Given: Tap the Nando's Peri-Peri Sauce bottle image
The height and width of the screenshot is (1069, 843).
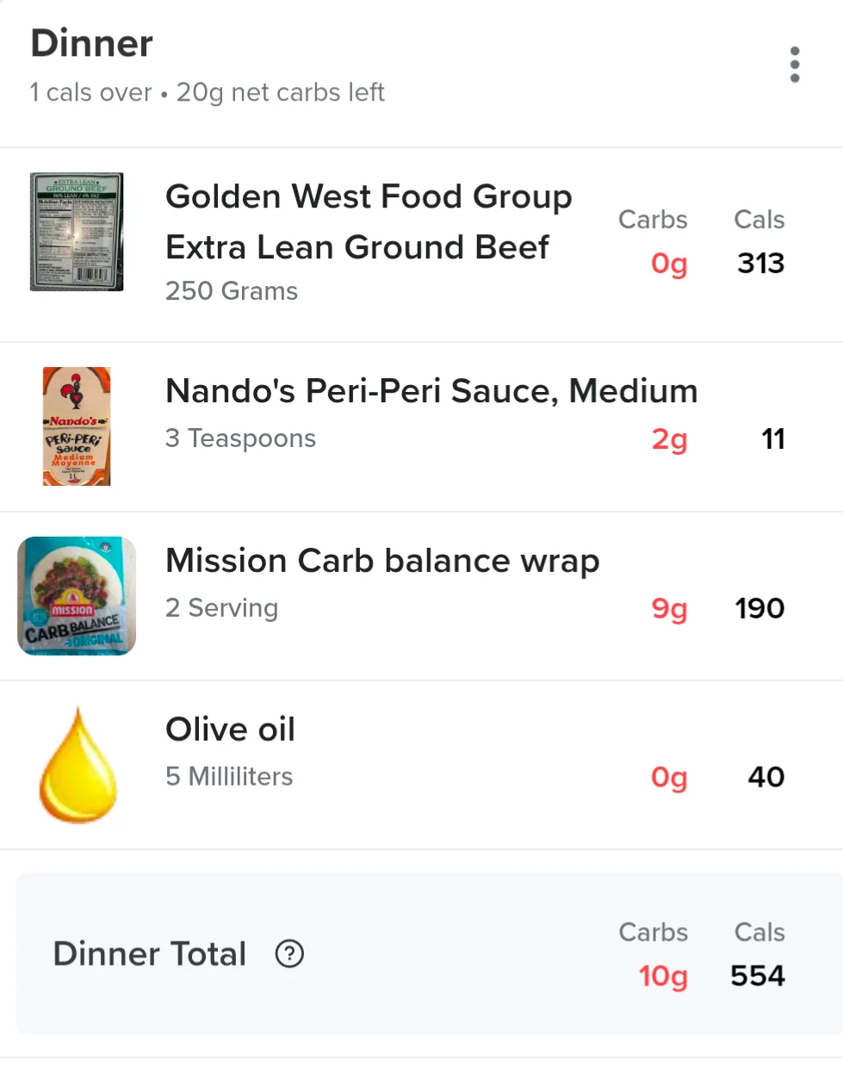Looking at the screenshot, I should tap(77, 426).
